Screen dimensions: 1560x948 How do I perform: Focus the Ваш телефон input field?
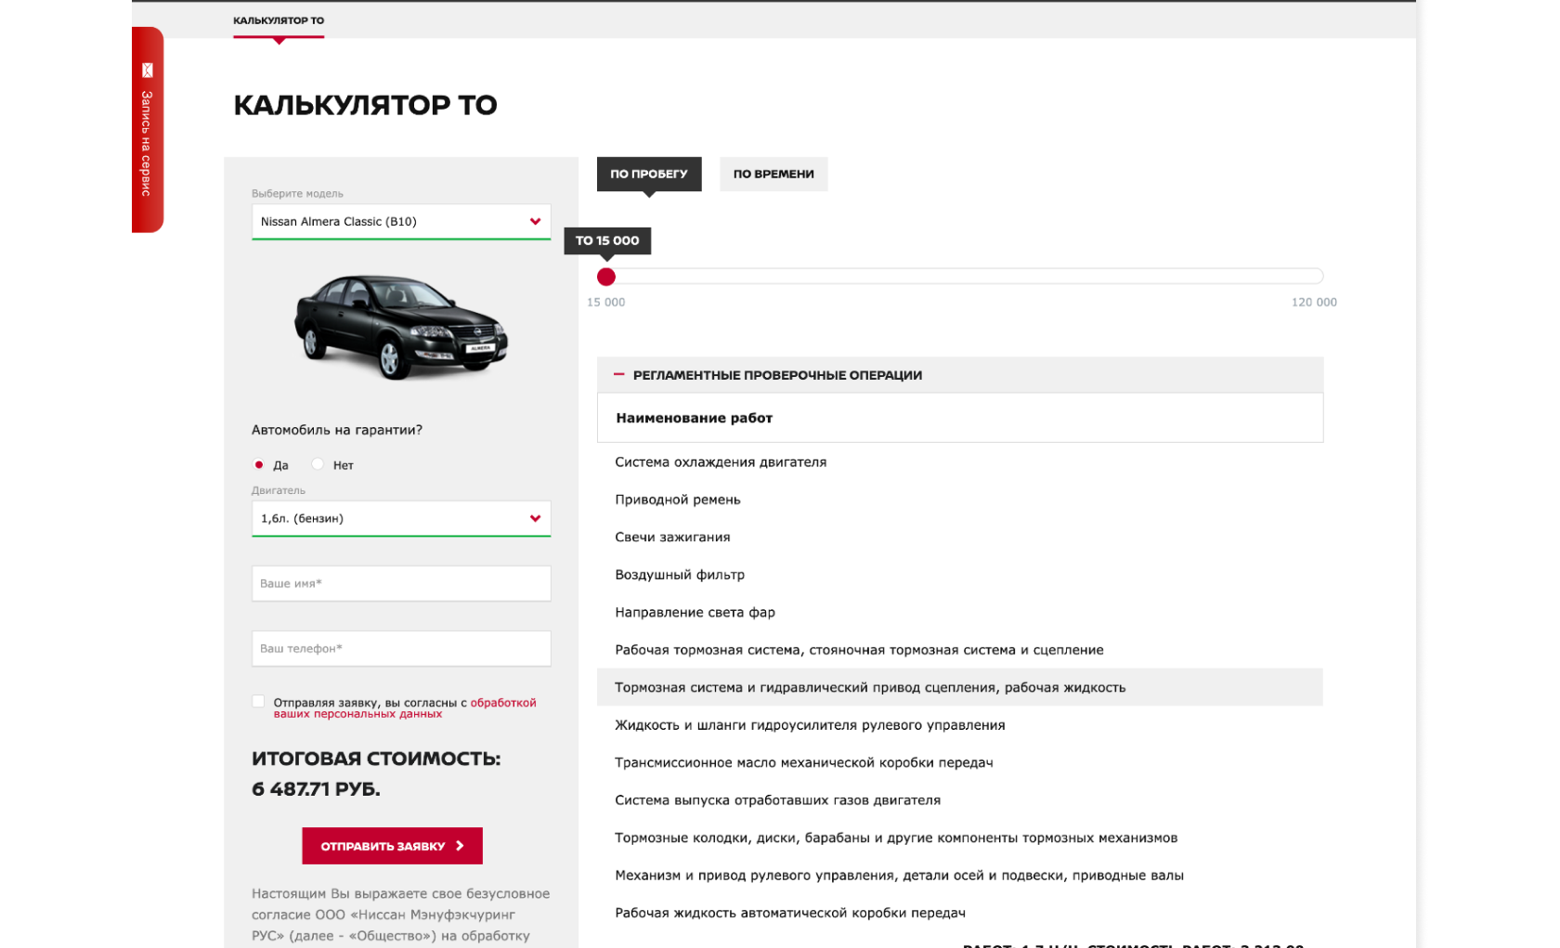click(x=401, y=649)
